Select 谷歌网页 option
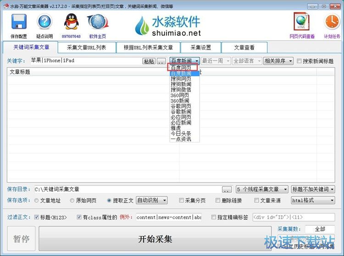The height and width of the screenshot is (256, 344). (185, 106)
